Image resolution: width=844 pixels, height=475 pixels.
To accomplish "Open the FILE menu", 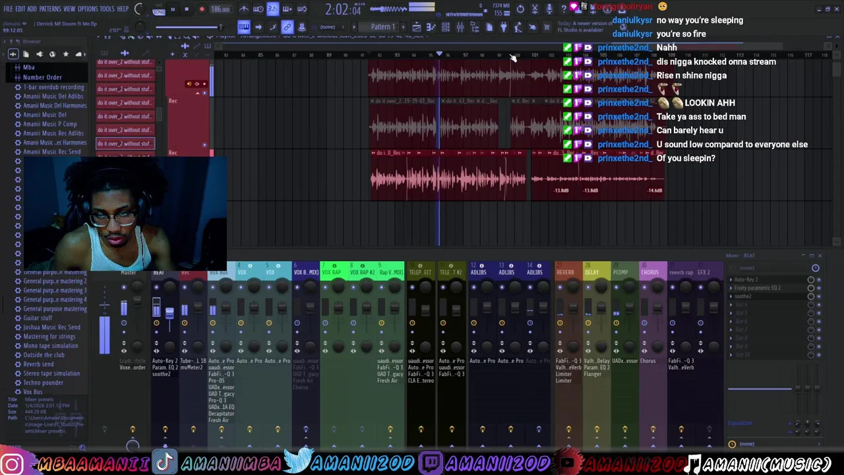I will tap(8, 9).
